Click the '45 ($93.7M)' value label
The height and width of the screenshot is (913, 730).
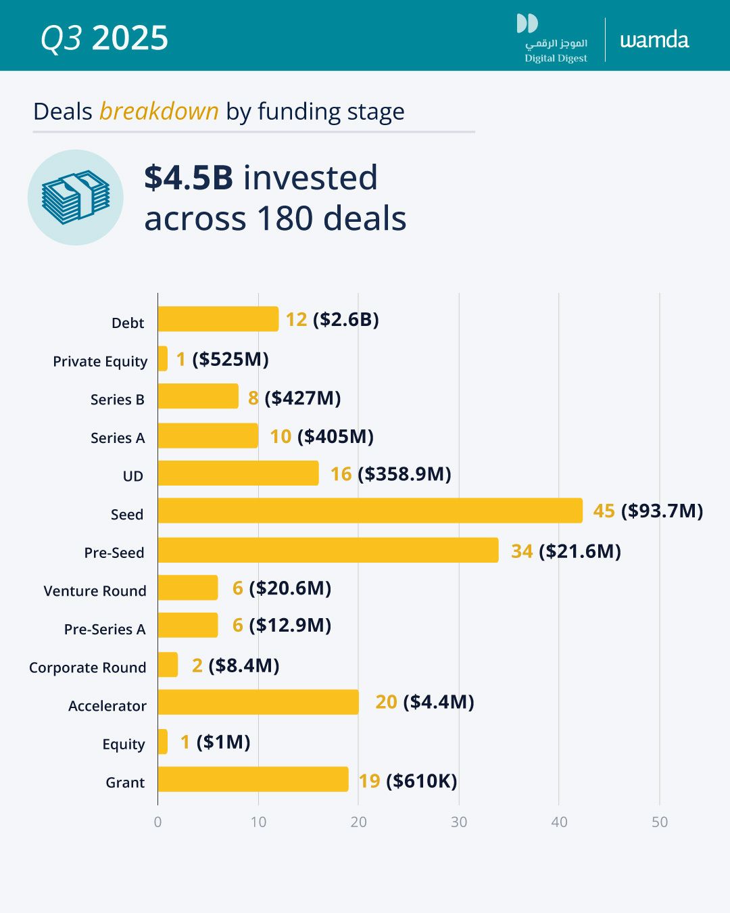coord(648,511)
